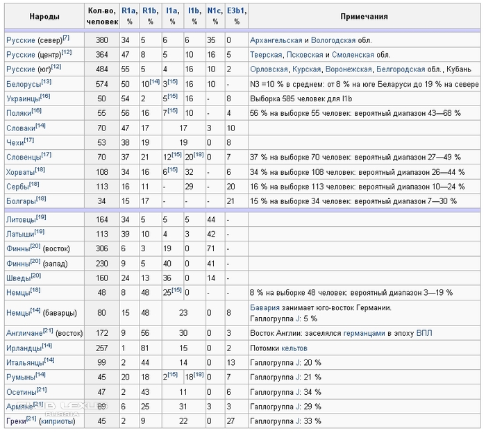
Task: Open the R1a haplogroup column header link
Action: (128, 11)
